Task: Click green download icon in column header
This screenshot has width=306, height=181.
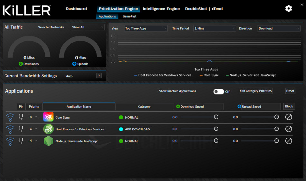Action: pyautogui.click(x=178, y=106)
